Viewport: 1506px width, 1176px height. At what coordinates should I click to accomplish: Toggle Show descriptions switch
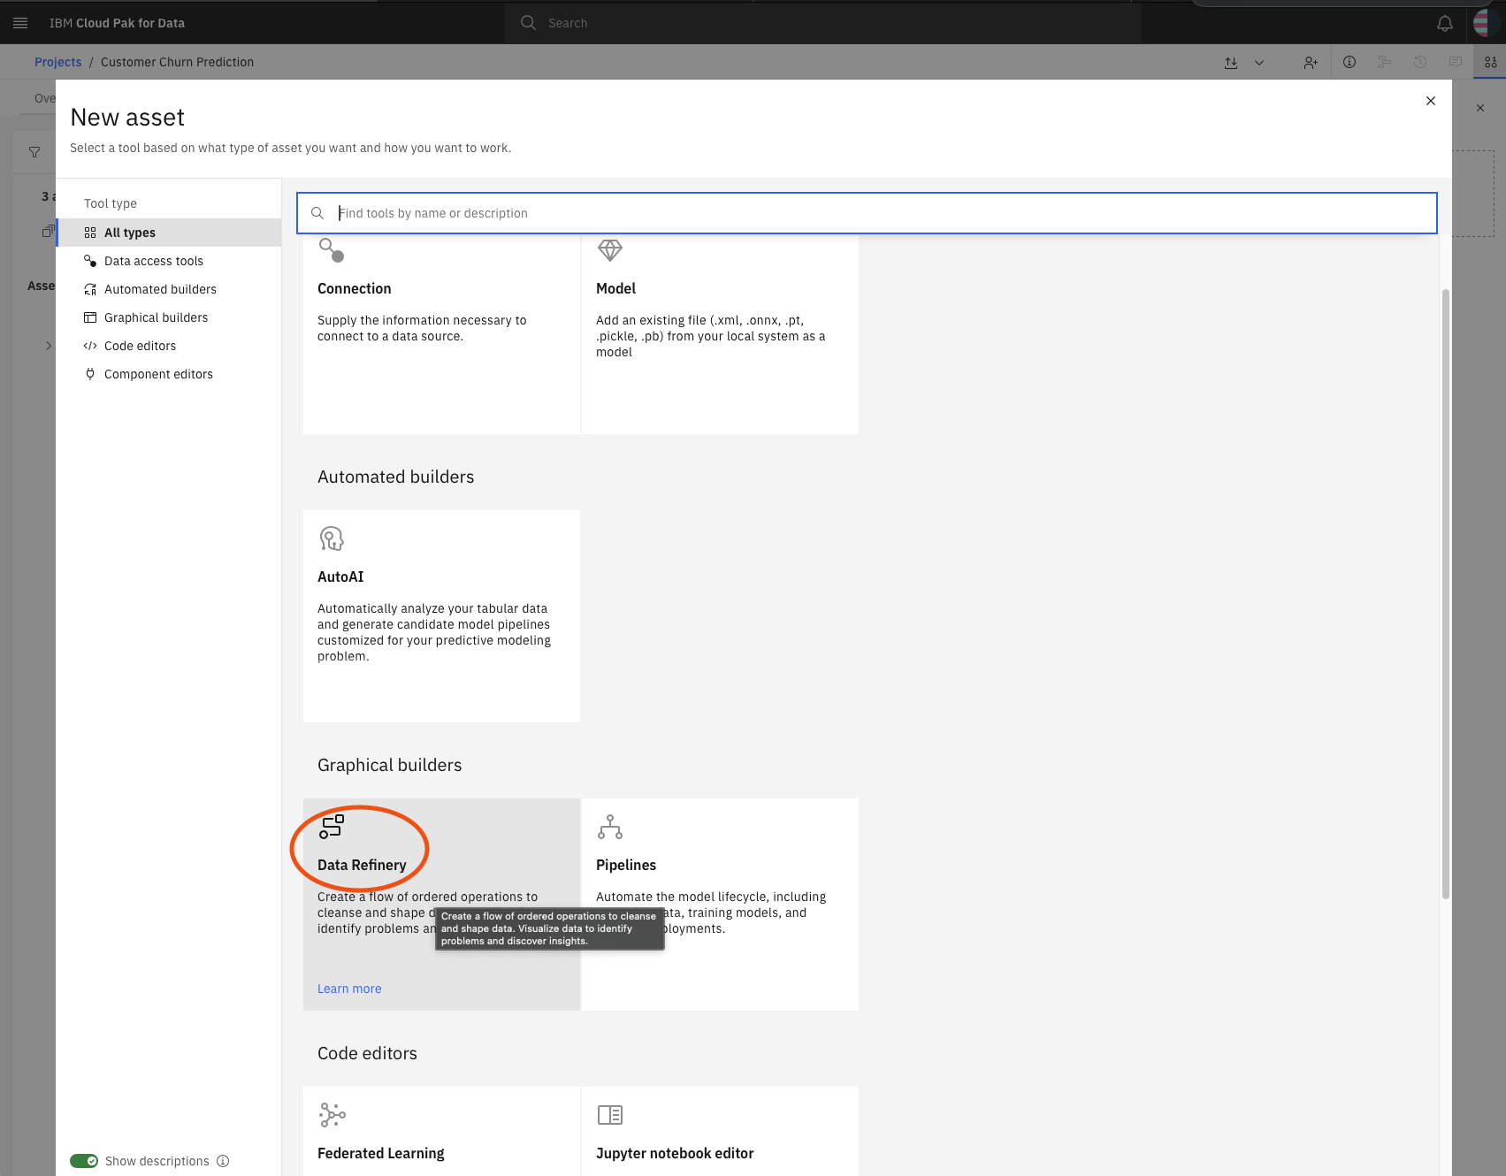point(84,1161)
